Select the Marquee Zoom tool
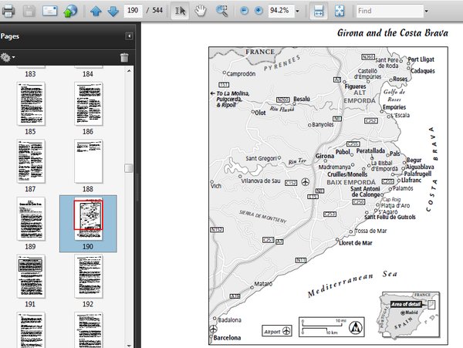Image resolution: width=463 pixels, height=348 pixels. tap(221, 12)
